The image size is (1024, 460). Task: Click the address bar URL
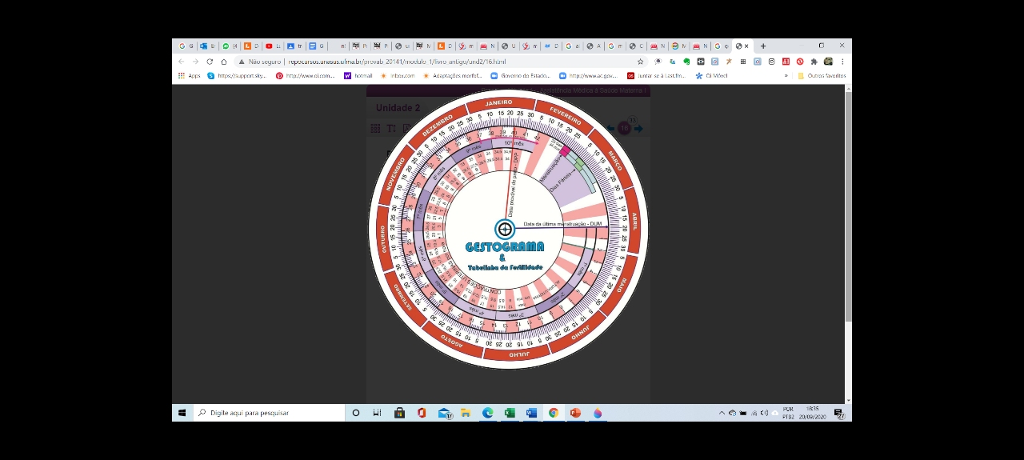coord(398,62)
